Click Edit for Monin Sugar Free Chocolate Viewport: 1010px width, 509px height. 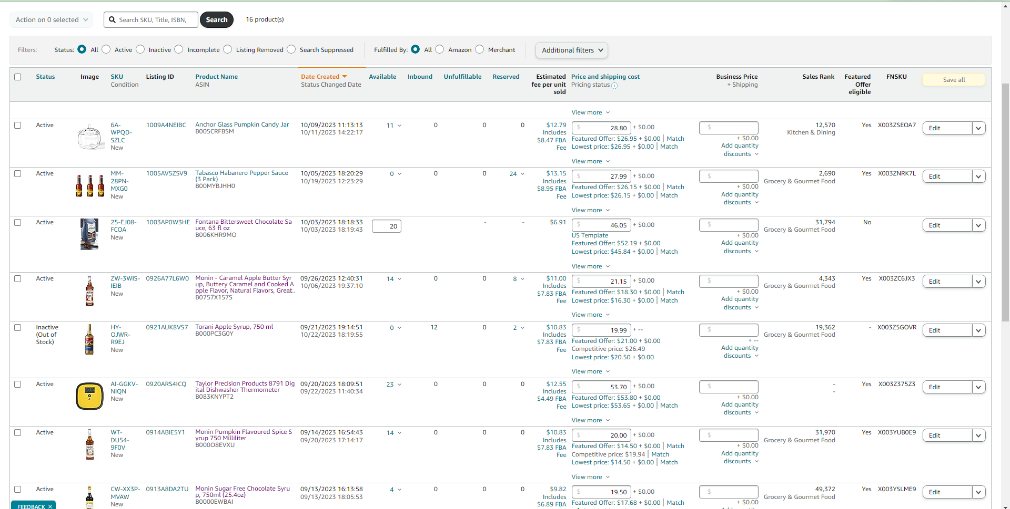[x=947, y=492]
